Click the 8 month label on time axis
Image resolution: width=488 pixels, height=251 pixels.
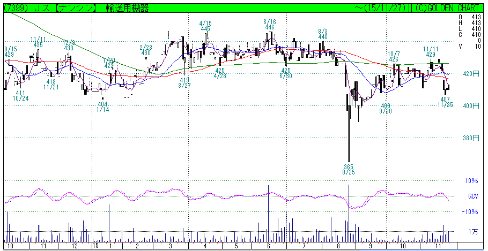338,246
